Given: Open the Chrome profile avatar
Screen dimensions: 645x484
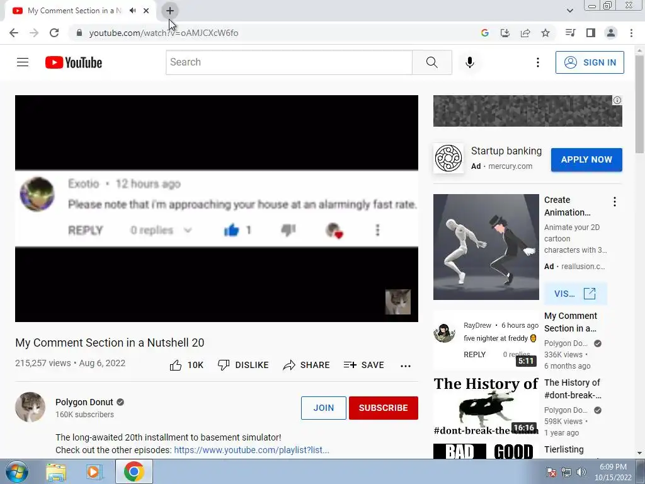Looking at the screenshot, I should coord(611,33).
